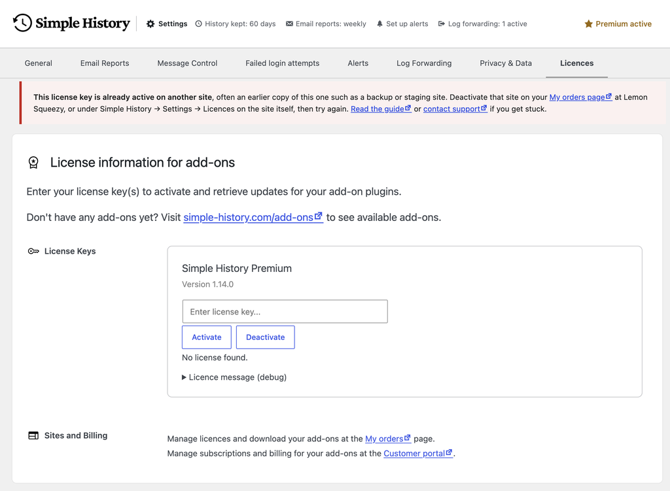670x491 pixels.
Task: Click the bell icon beside Set up alerts
Action: pyautogui.click(x=379, y=24)
